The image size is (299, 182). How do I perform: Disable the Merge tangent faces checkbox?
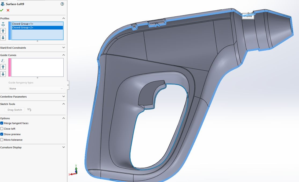coord(2,123)
